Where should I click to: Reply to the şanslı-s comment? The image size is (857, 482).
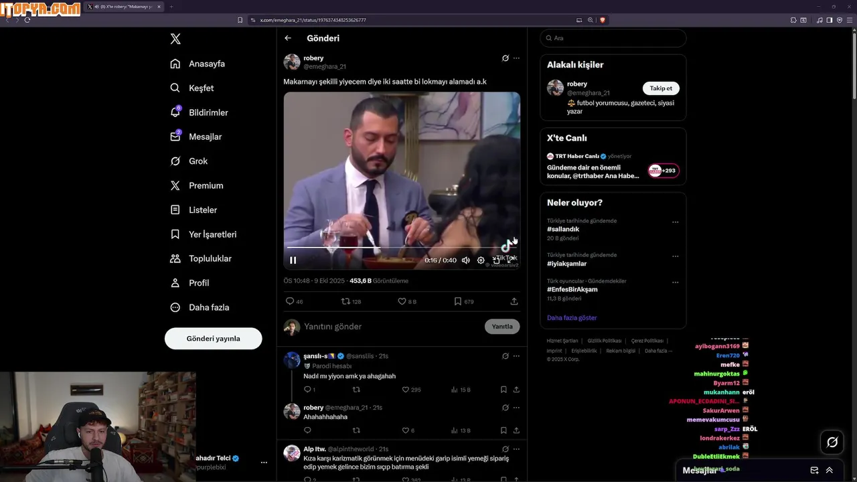coord(309,390)
